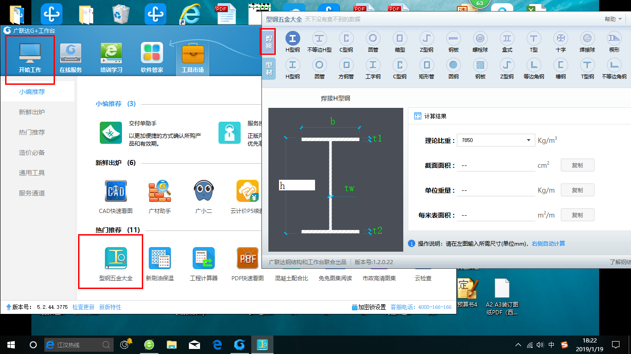Viewport: 631px width, 354px height.
Task: Select the 十字 cross section icon
Action: 561,42
